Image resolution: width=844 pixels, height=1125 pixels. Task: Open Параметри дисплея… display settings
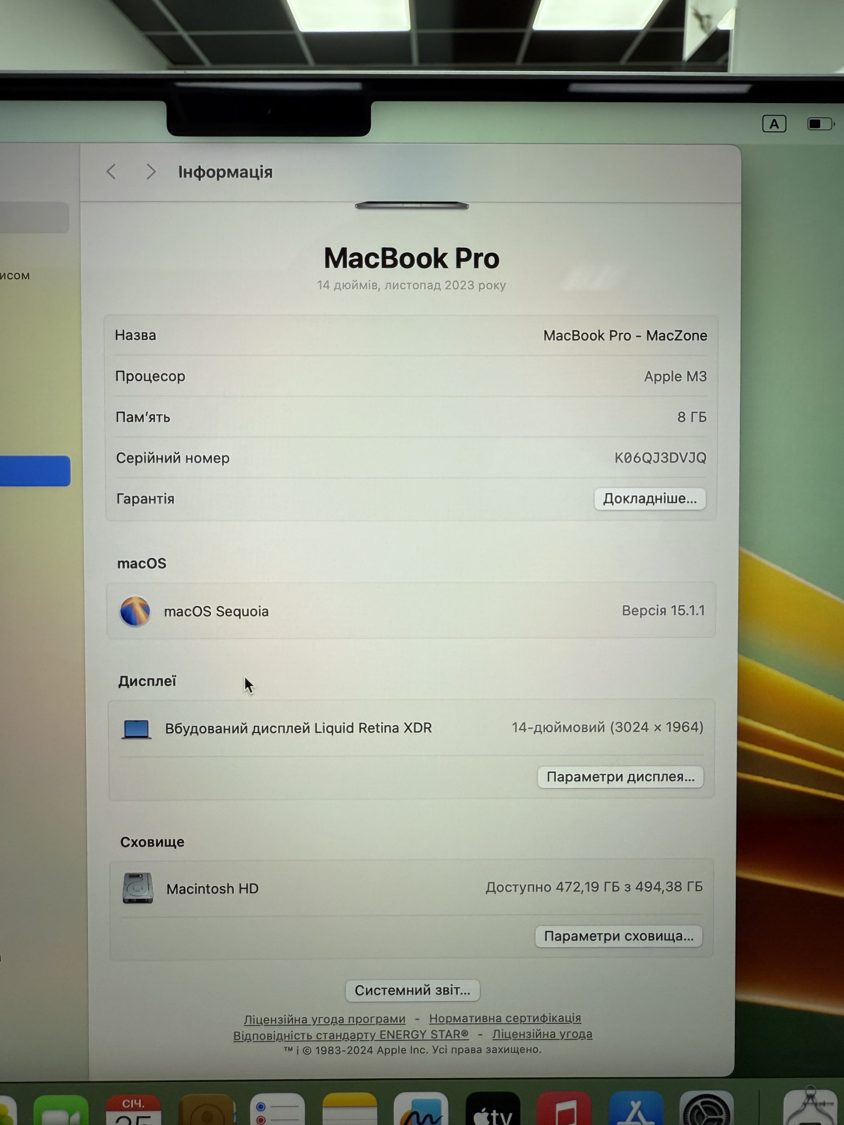tap(620, 777)
